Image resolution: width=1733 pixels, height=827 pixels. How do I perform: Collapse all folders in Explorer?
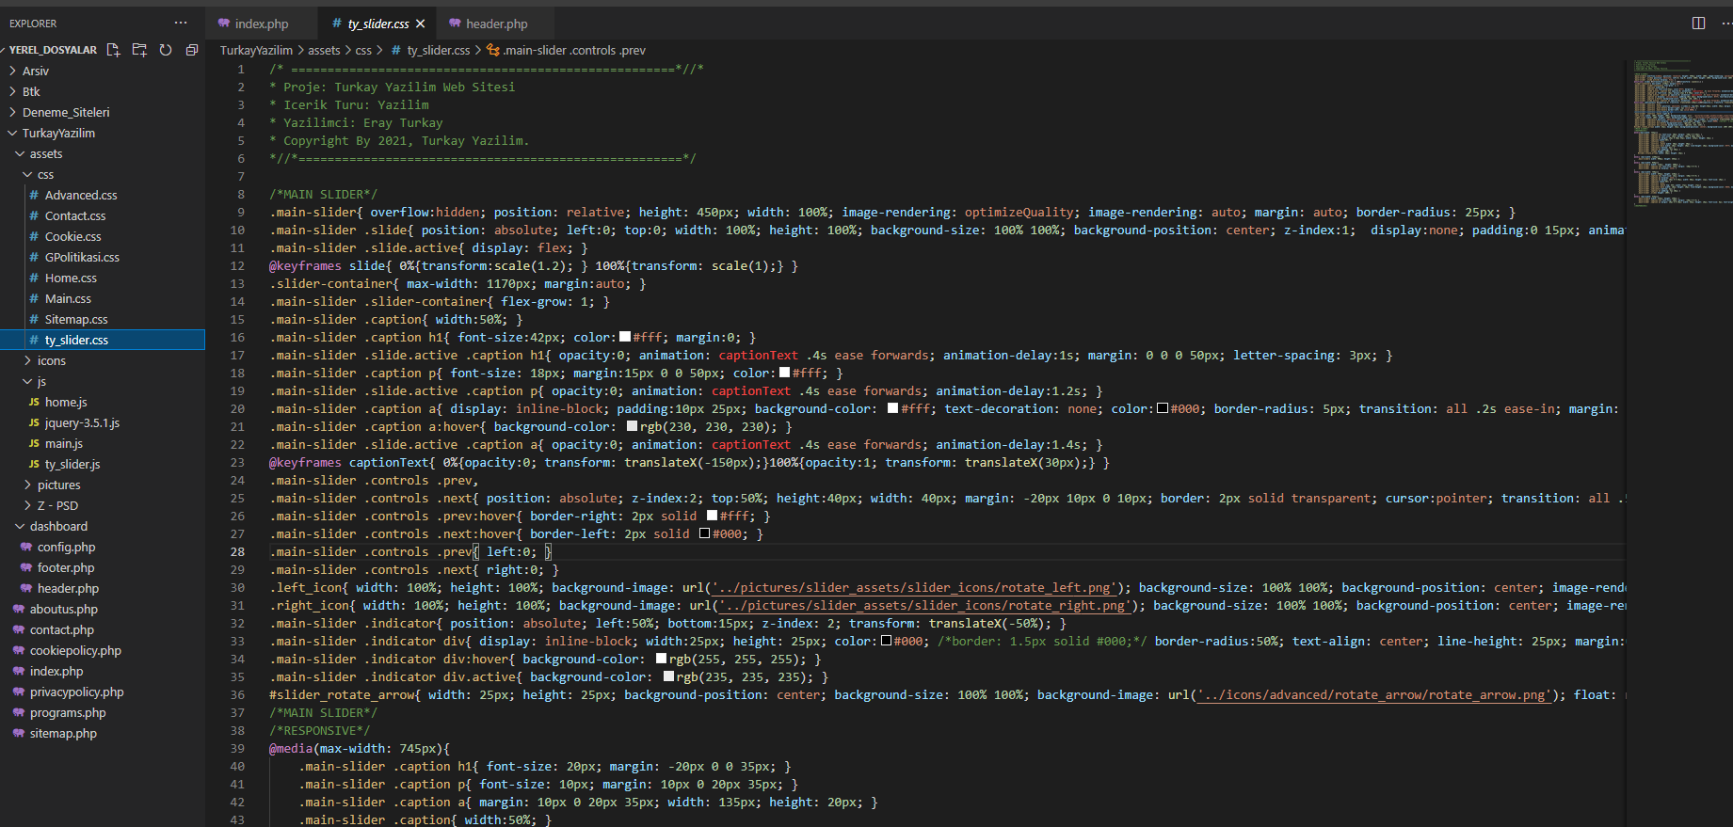point(192,50)
